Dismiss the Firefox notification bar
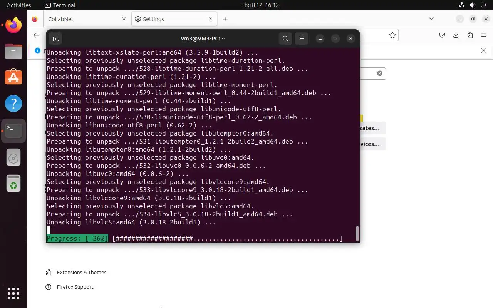Image resolution: width=493 pixels, height=308 pixels. tap(484, 50)
